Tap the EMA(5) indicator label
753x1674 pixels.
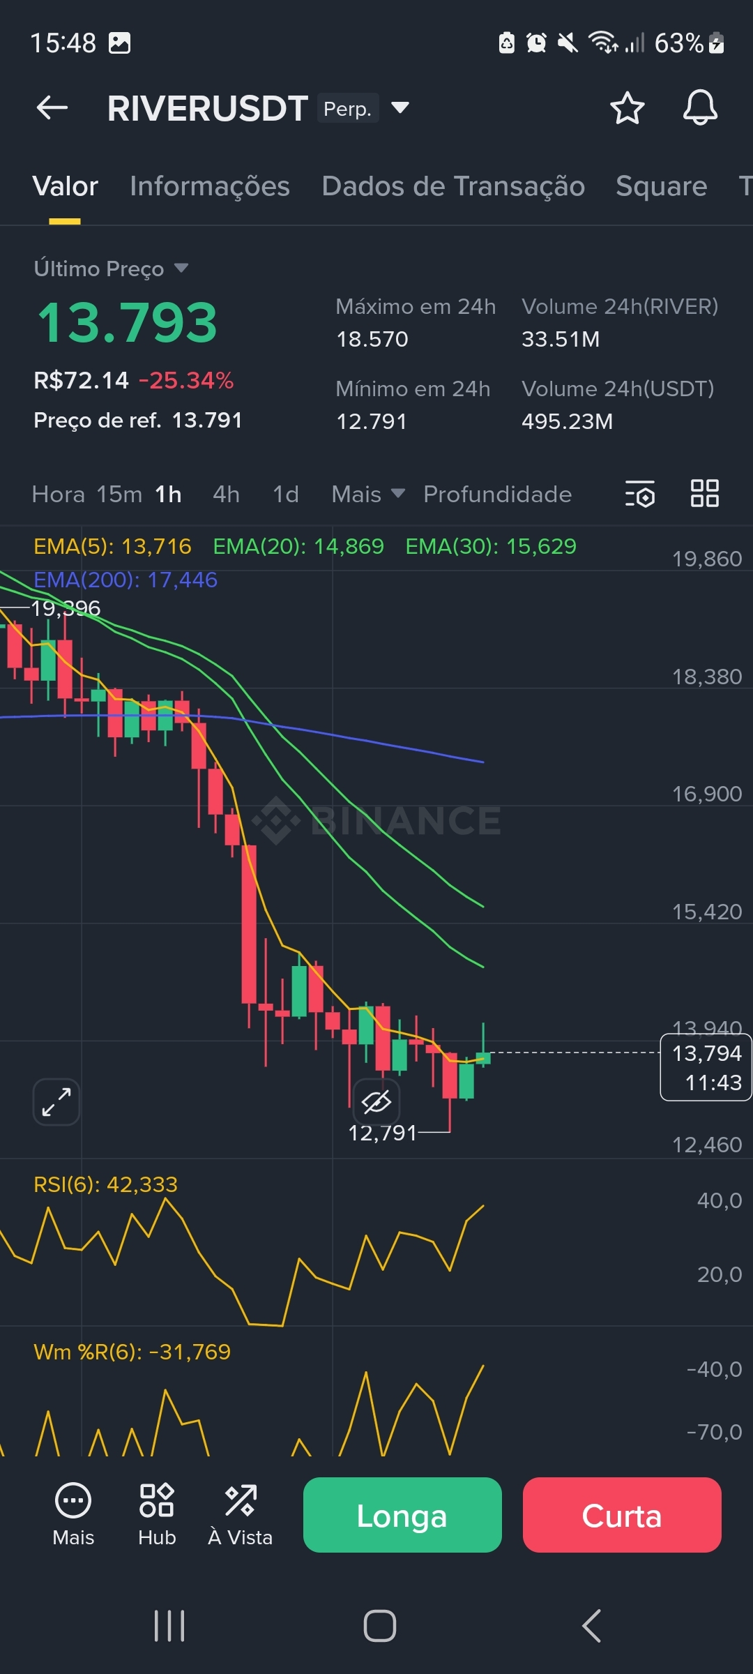click(x=112, y=546)
